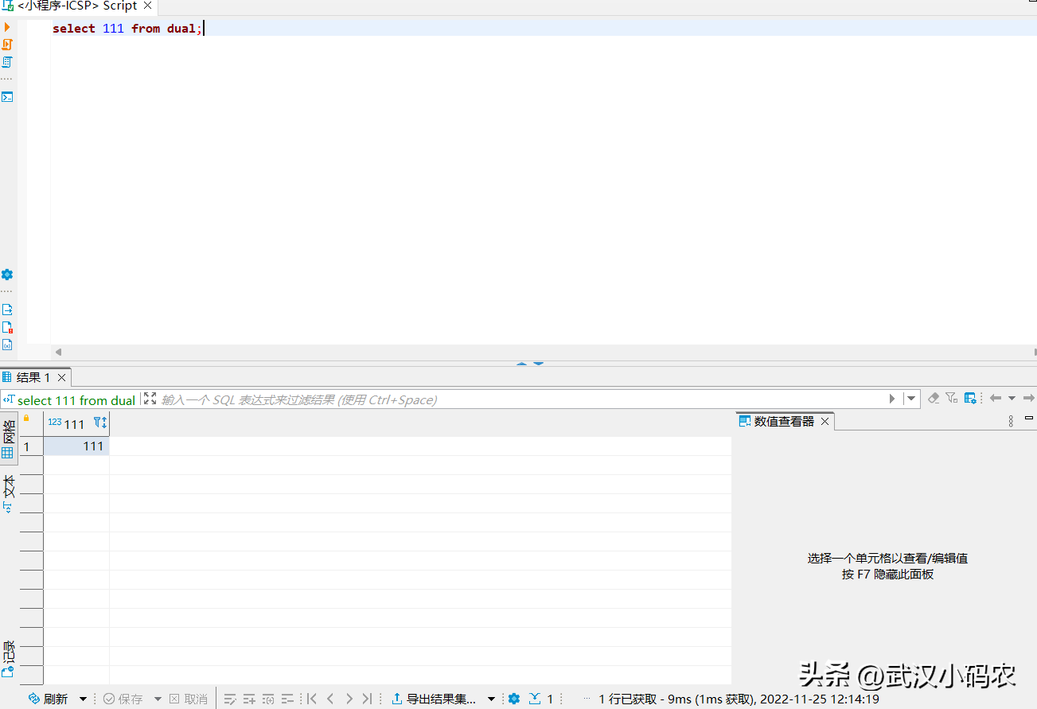This screenshot has height=709, width=1037.
Task: Open the SQL console terminal icon
Action: coord(7,97)
